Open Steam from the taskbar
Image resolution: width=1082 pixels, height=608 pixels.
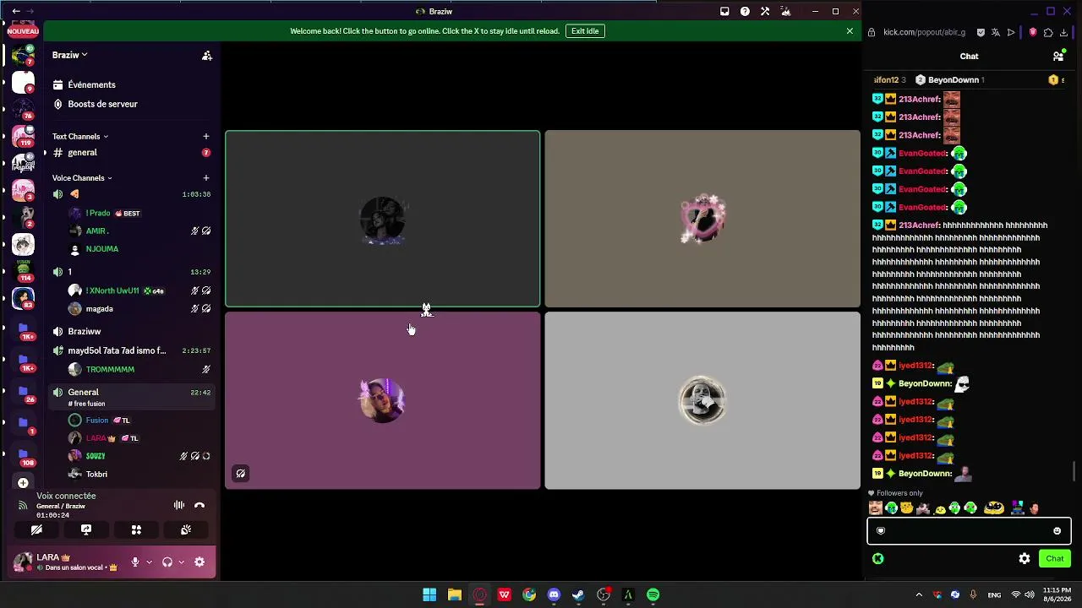point(578,594)
